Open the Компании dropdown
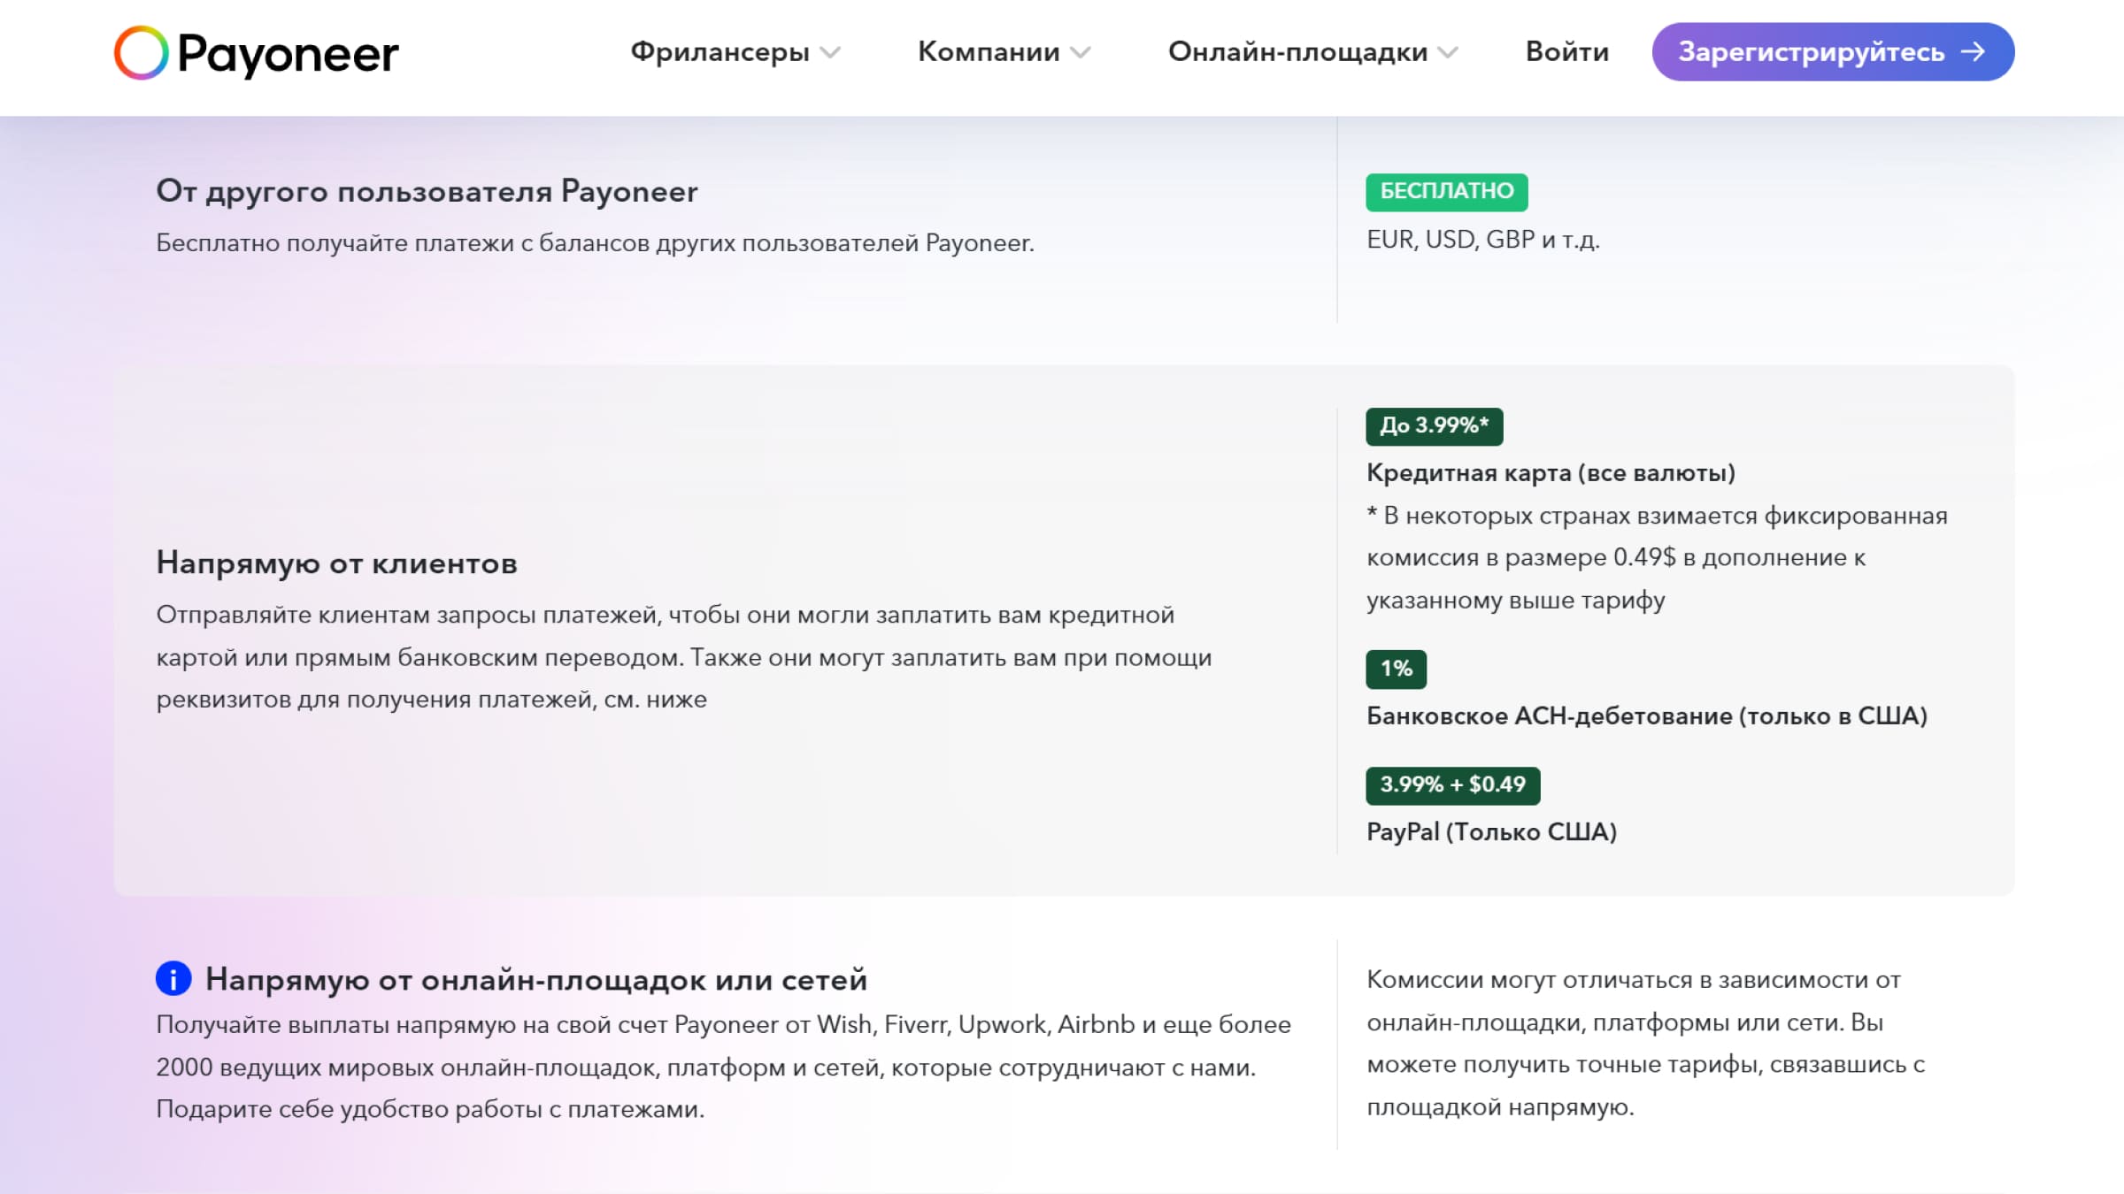Screen dimensions: 2124x1194 [x=1081, y=52]
